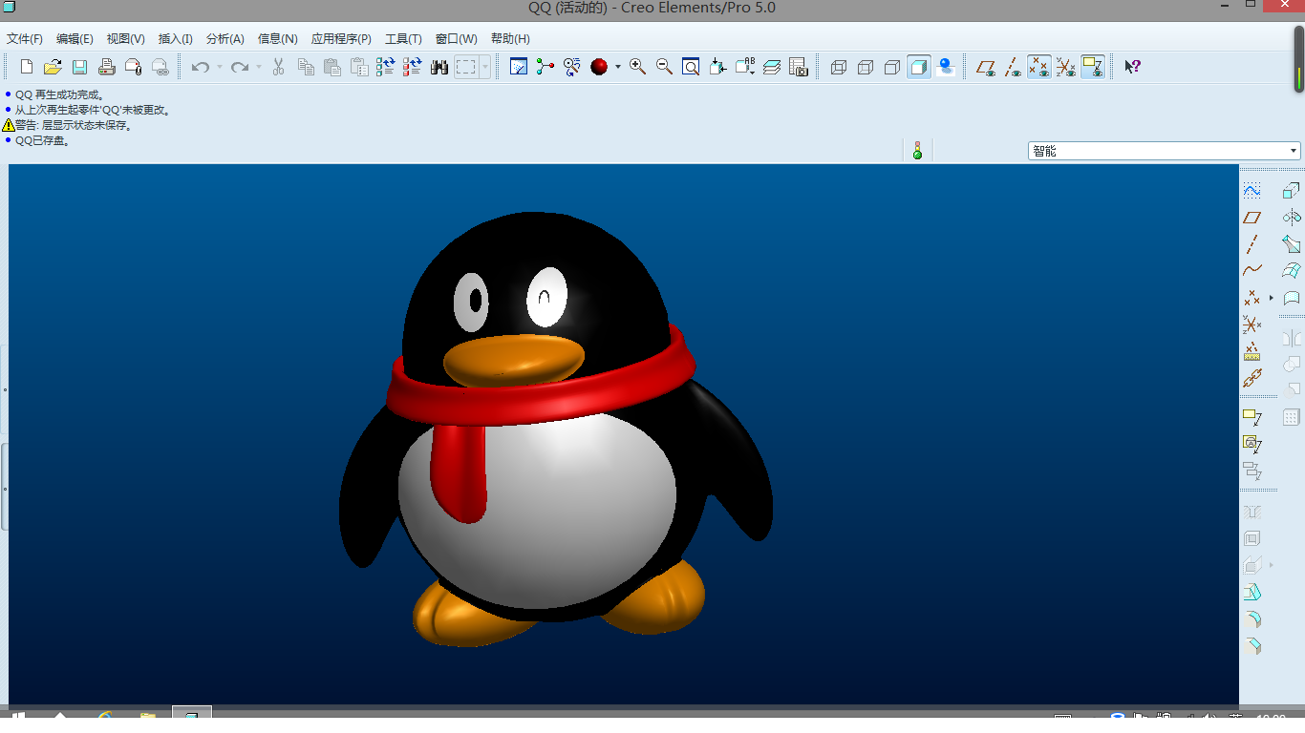Expand the redo history dropdown arrow
This screenshot has width=1305, height=733.
tap(258, 67)
